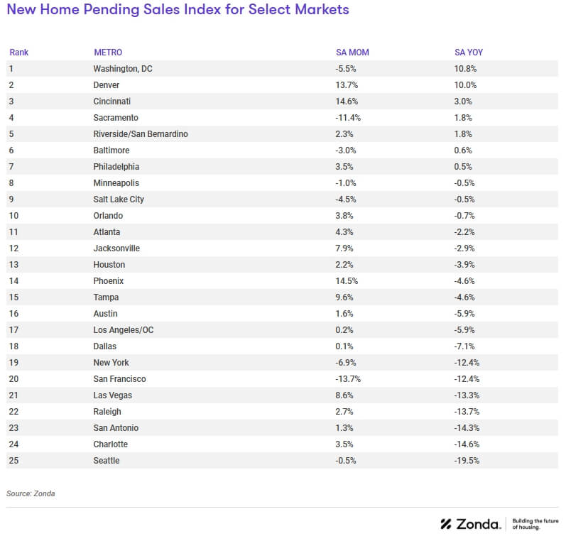Select San Francisco's -13.7% SA MOM value
Viewport: 566px width, 536px height.
click(x=349, y=379)
